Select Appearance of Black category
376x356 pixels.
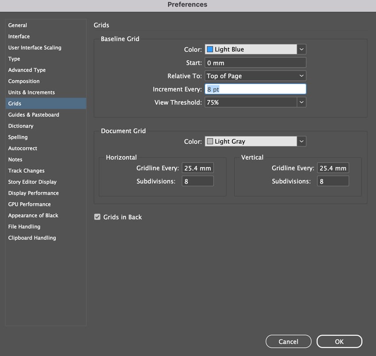click(x=33, y=216)
